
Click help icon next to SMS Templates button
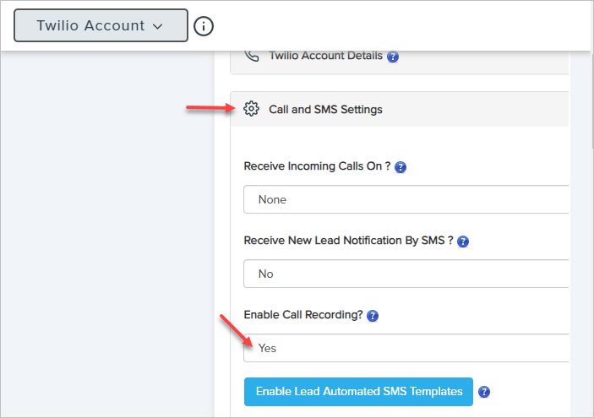(484, 392)
